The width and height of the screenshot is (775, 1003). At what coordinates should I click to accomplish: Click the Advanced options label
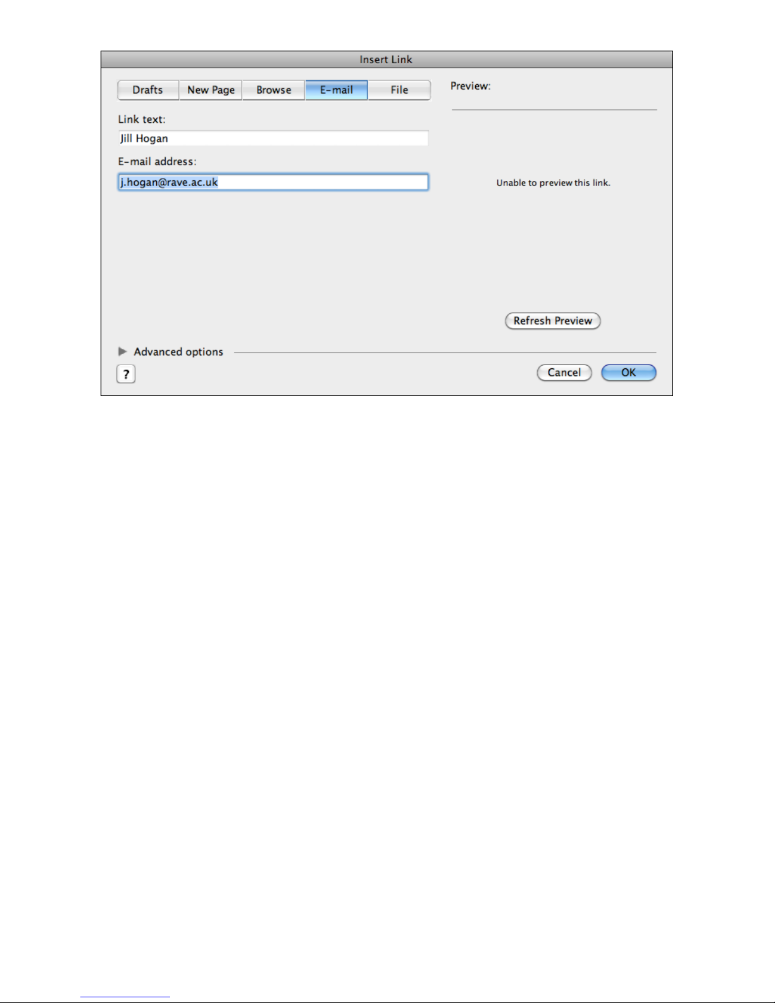(x=178, y=352)
